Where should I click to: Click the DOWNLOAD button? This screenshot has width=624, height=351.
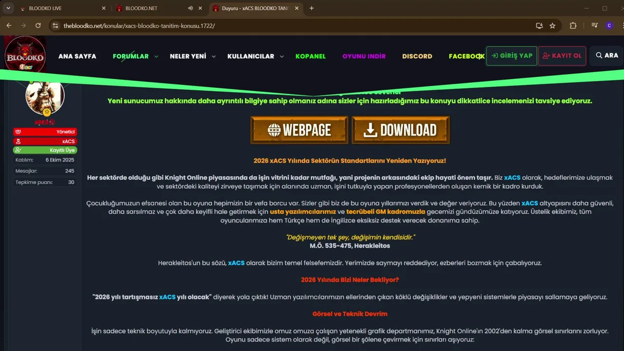(x=401, y=130)
